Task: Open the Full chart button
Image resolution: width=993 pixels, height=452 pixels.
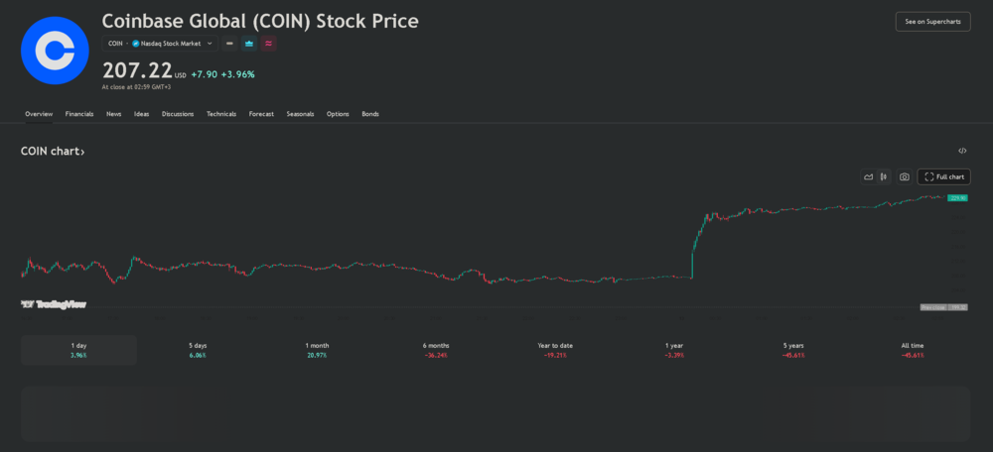Action: point(943,177)
